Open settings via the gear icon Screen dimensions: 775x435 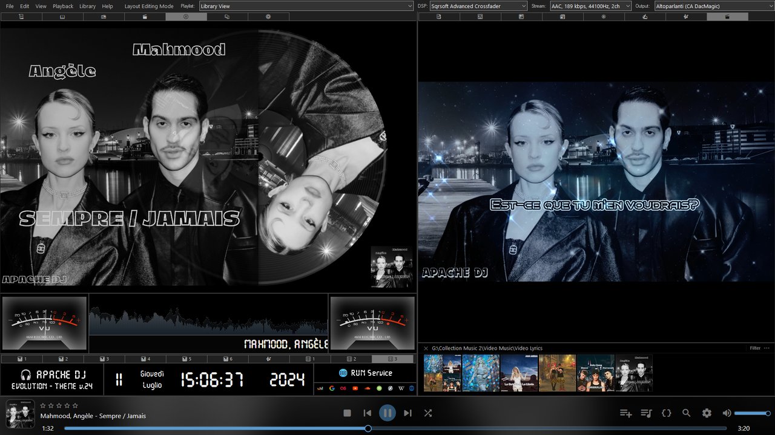pyautogui.click(x=707, y=413)
